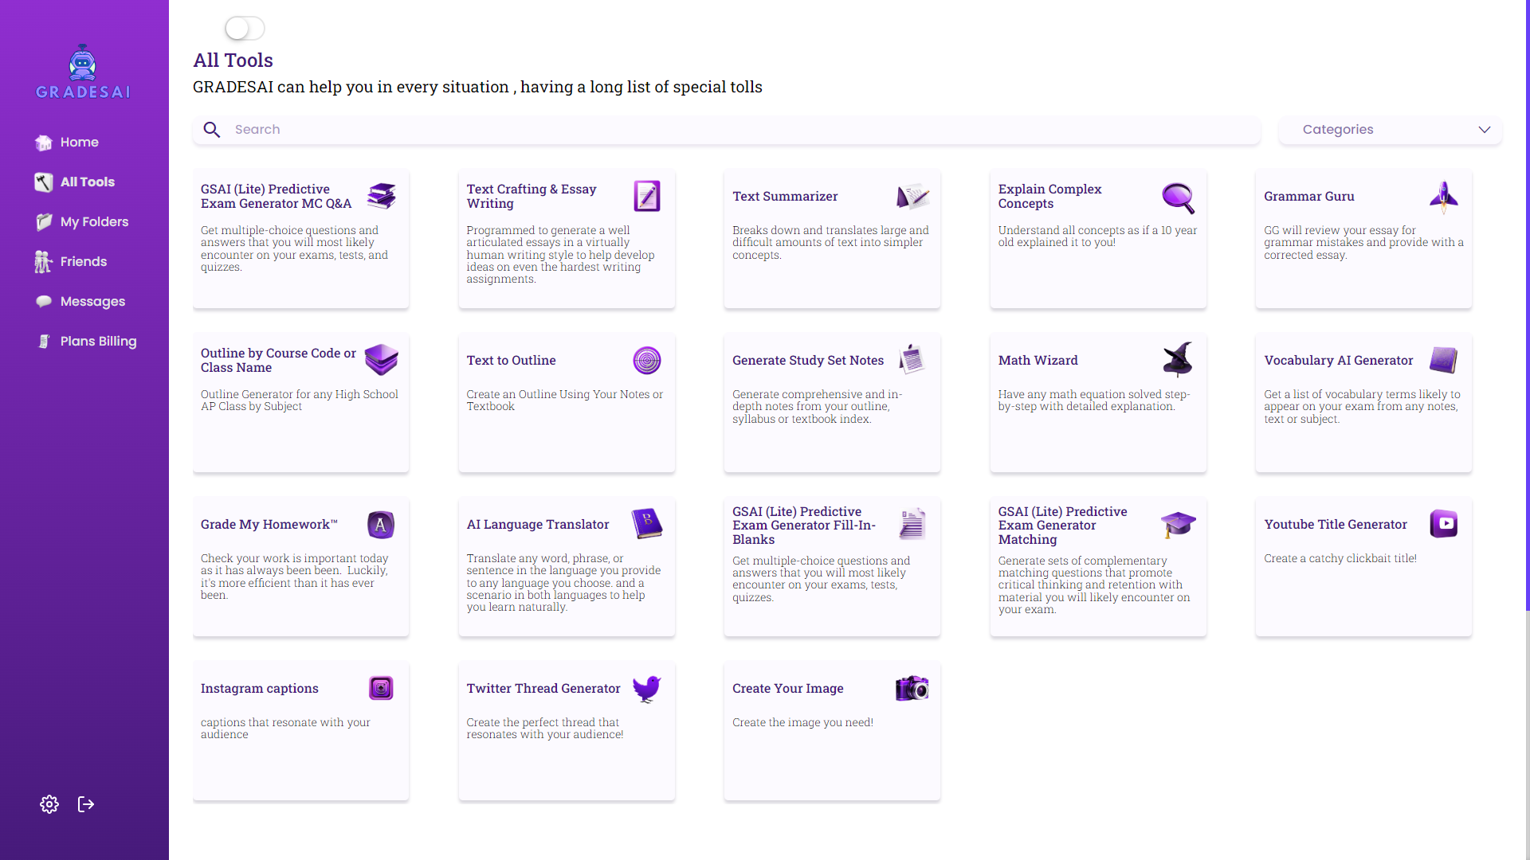Open My Folders in sidebar

point(94,222)
